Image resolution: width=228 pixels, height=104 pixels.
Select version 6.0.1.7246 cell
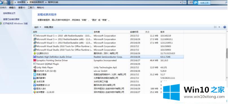[x=165, y=57]
